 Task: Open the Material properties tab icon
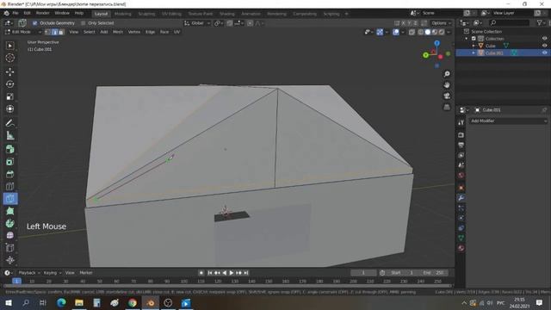pos(461,248)
